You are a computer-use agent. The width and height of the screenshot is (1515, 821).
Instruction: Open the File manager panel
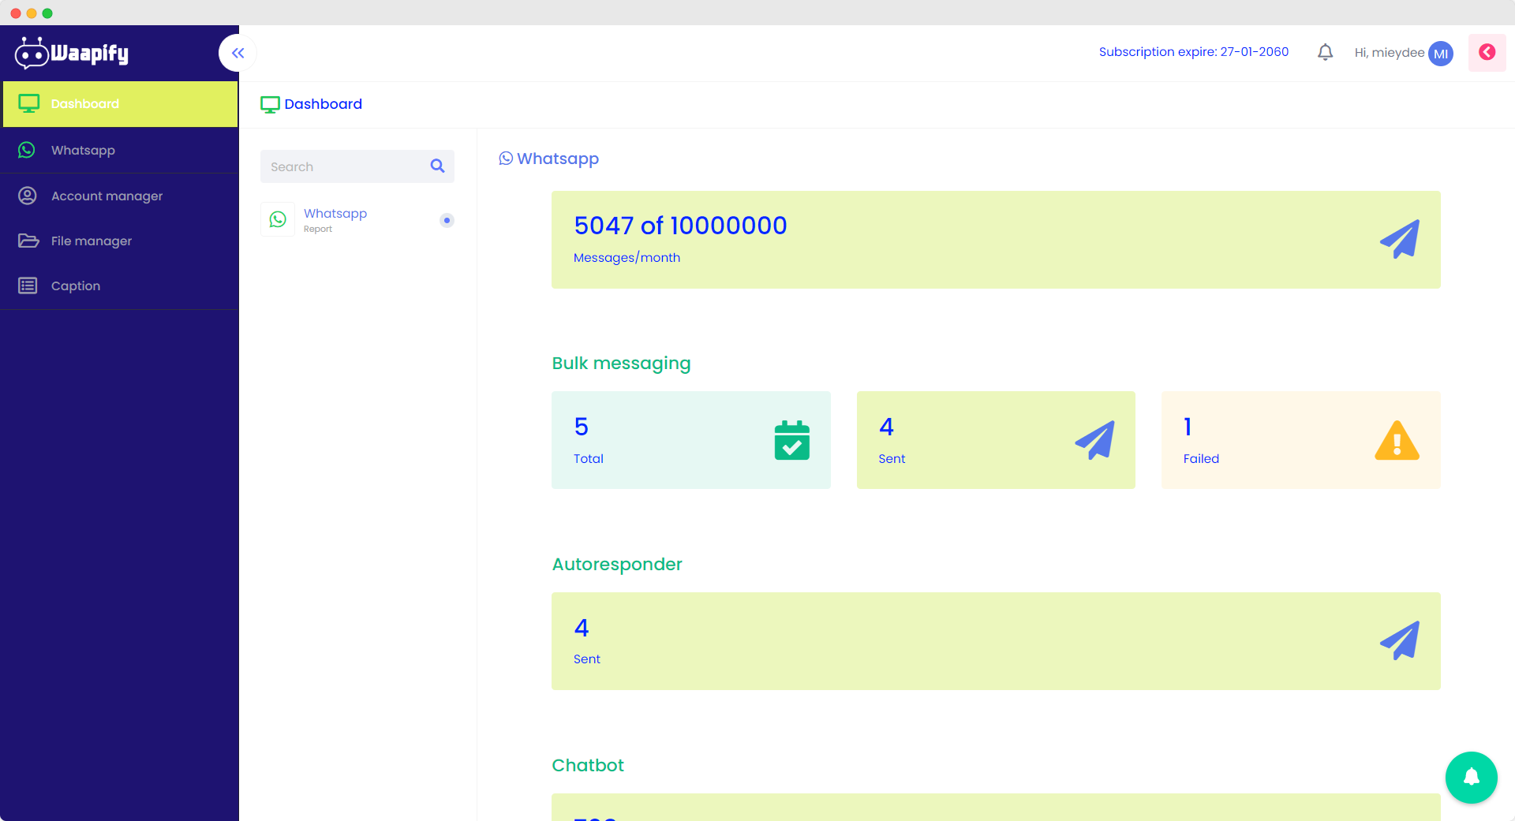[91, 241]
